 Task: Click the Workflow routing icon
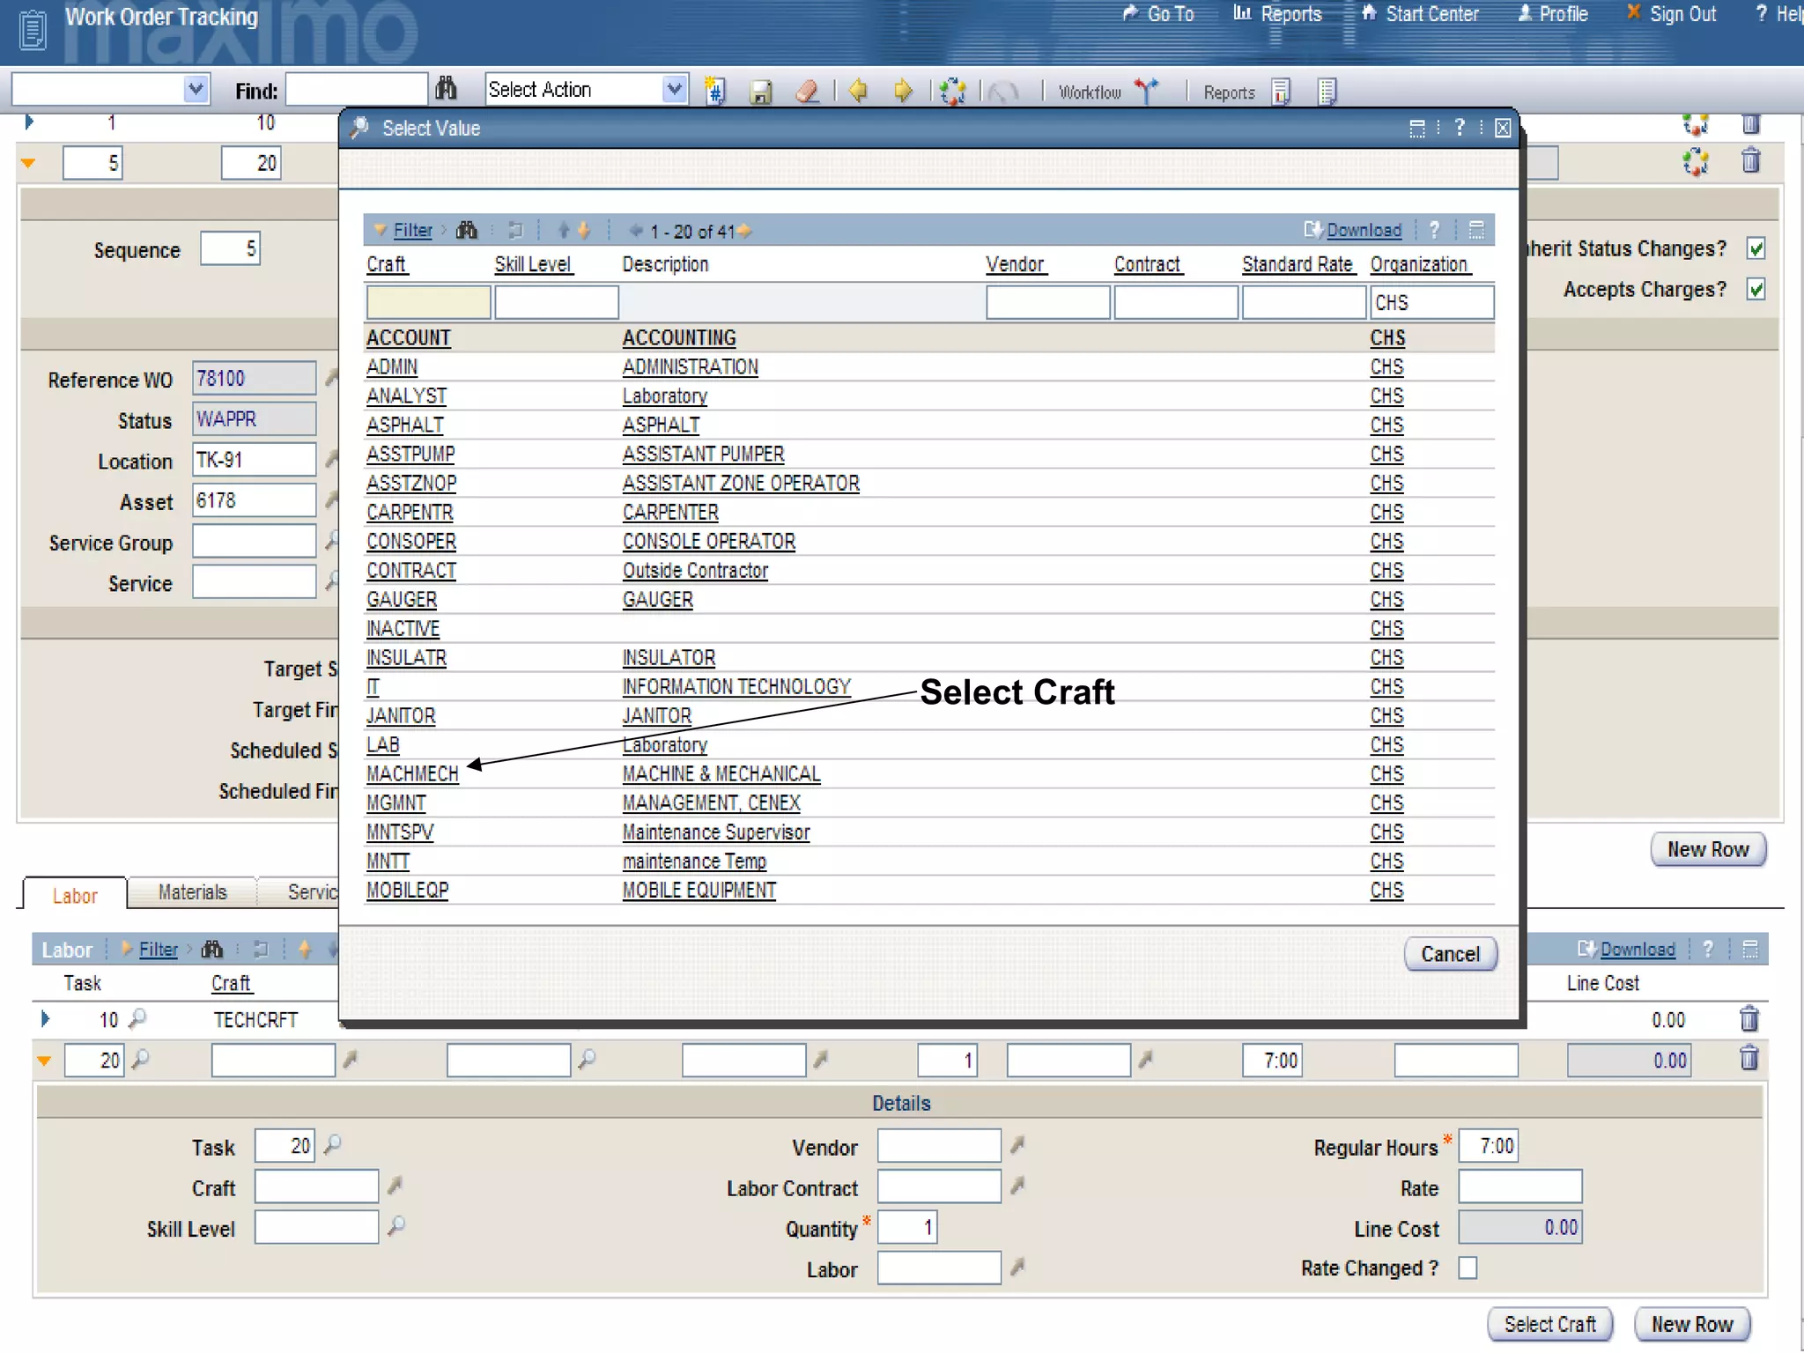point(1147,91)
